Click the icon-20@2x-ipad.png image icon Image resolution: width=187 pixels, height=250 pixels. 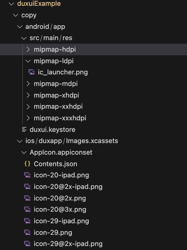click(27, 186)
